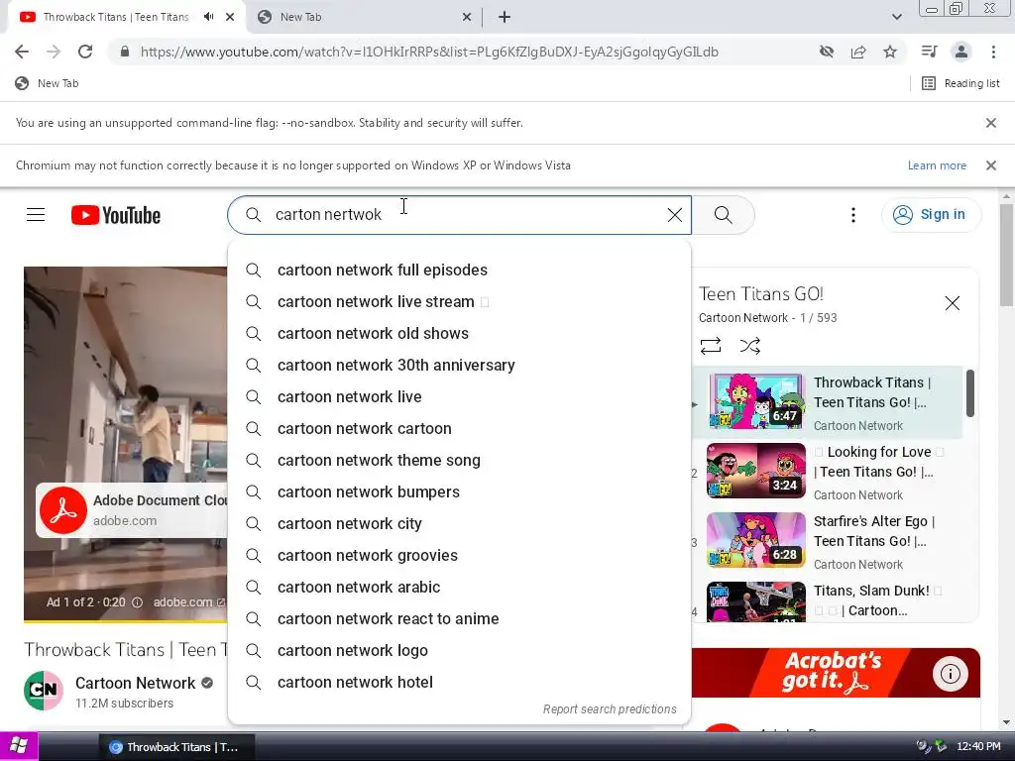Focus the YouTube search input field

(460, 215)
